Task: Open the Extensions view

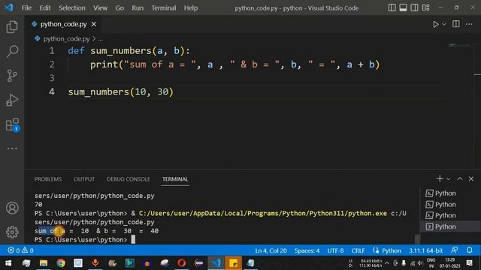Action: [x=12, y=124]
